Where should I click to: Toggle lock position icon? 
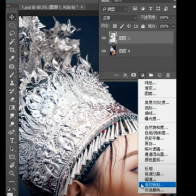point(129,26)
